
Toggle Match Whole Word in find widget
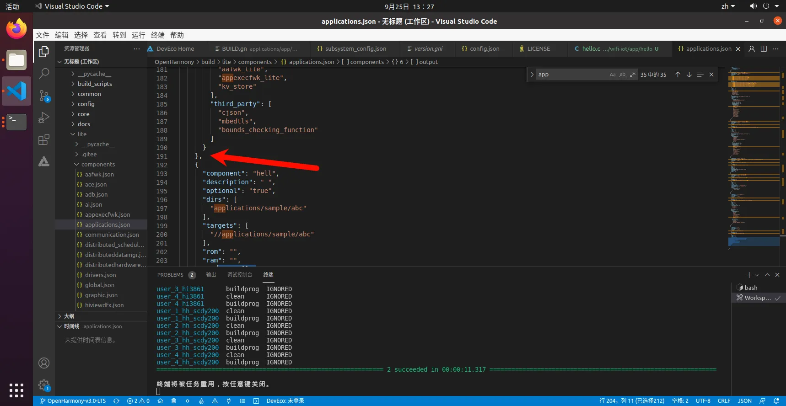point(623,75)
